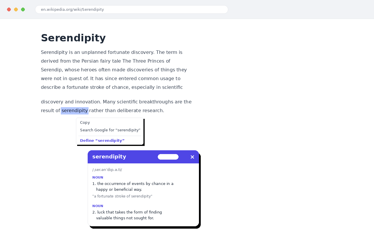Click the second NOUN label in popup

98,206
